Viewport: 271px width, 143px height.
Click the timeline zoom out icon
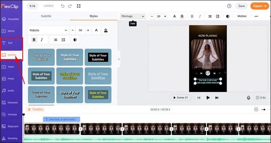point(256,109)
